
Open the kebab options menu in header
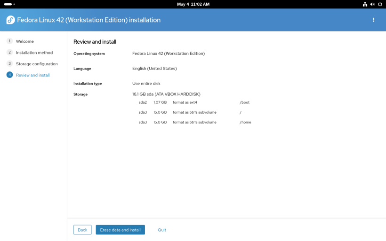(373, 20)
